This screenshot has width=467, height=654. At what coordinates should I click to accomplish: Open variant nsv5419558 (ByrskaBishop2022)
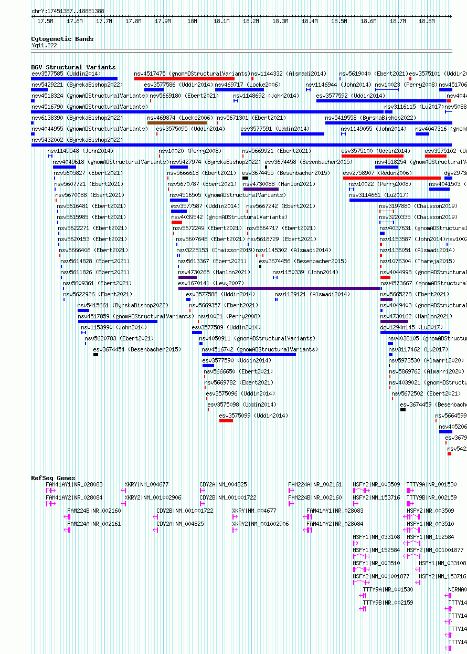370,118
